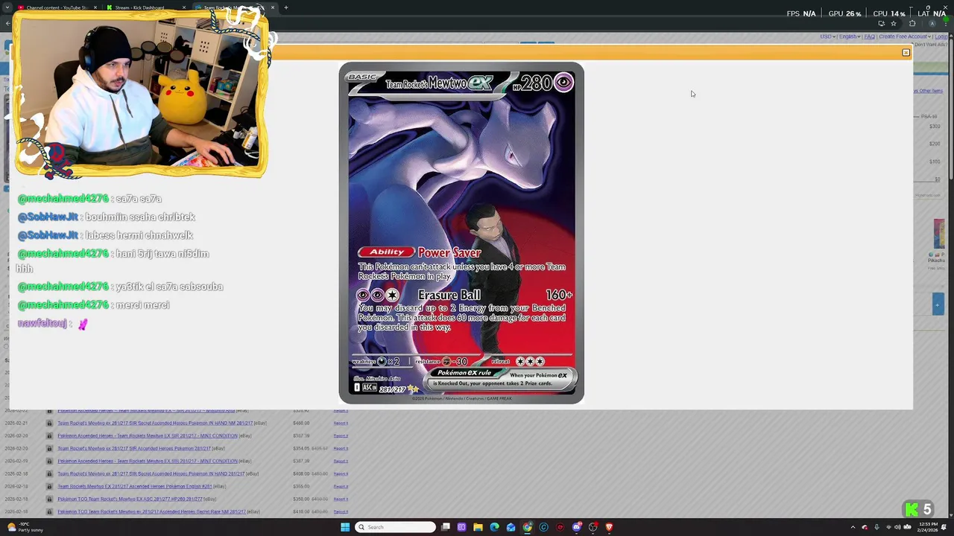This screenshot has width=954, height=536.
Task: Open the USD currency dropdown
Action: click(x=827, y=36)
